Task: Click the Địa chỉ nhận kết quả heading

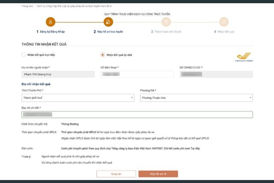Action: [36, 84]
